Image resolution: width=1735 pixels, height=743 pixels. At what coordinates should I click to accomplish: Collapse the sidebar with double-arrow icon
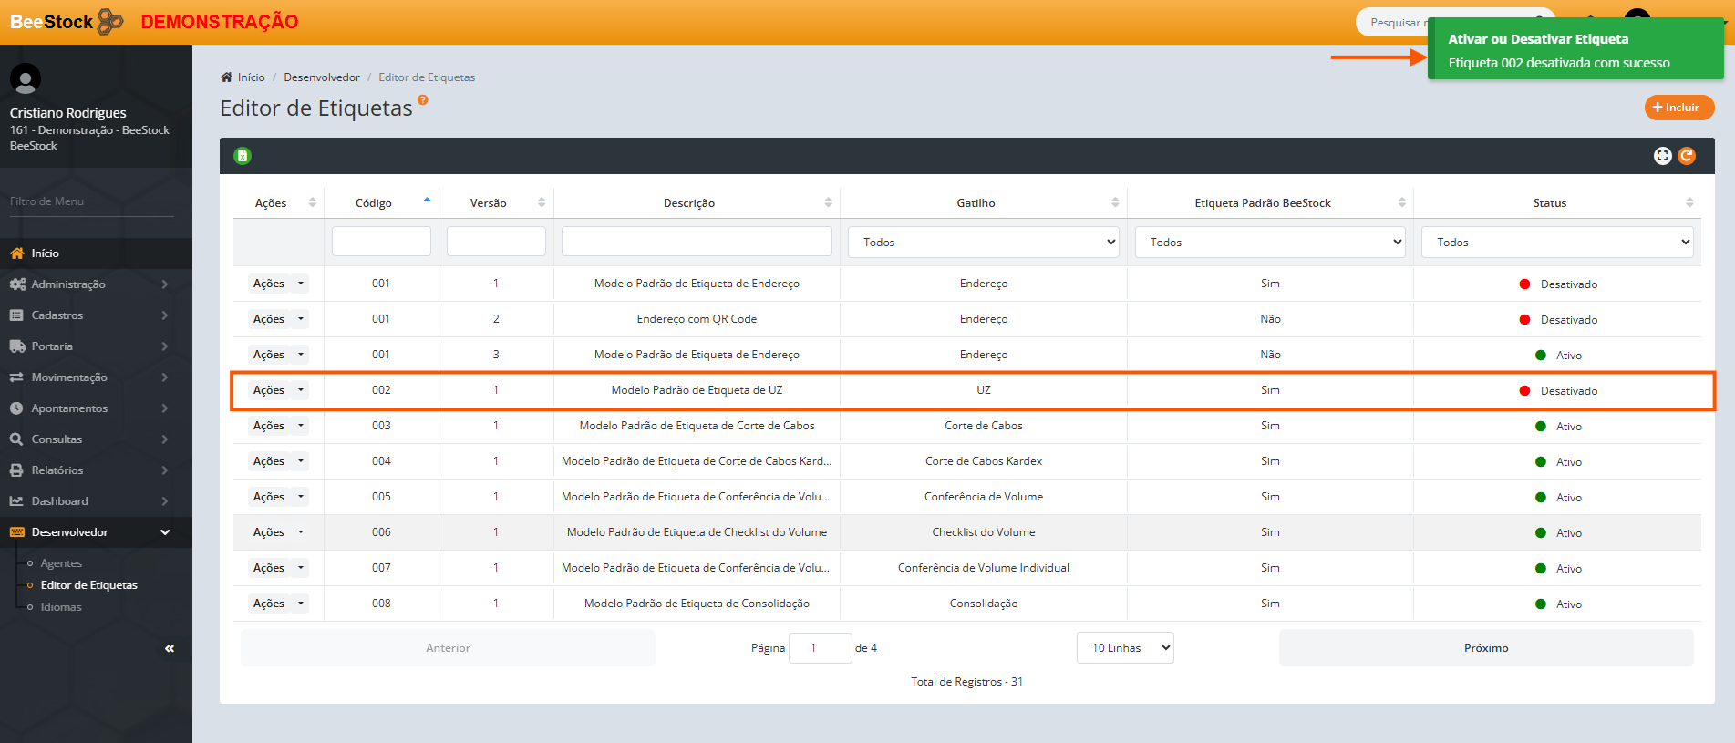pos(170,648)
